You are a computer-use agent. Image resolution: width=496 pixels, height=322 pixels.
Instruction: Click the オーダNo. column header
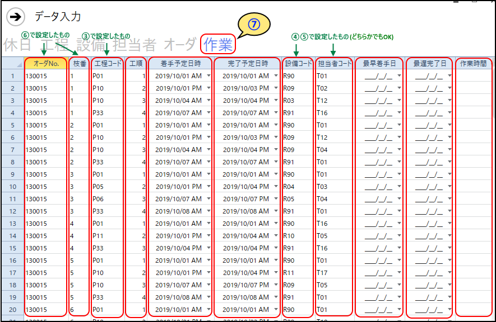pos(46,63)
